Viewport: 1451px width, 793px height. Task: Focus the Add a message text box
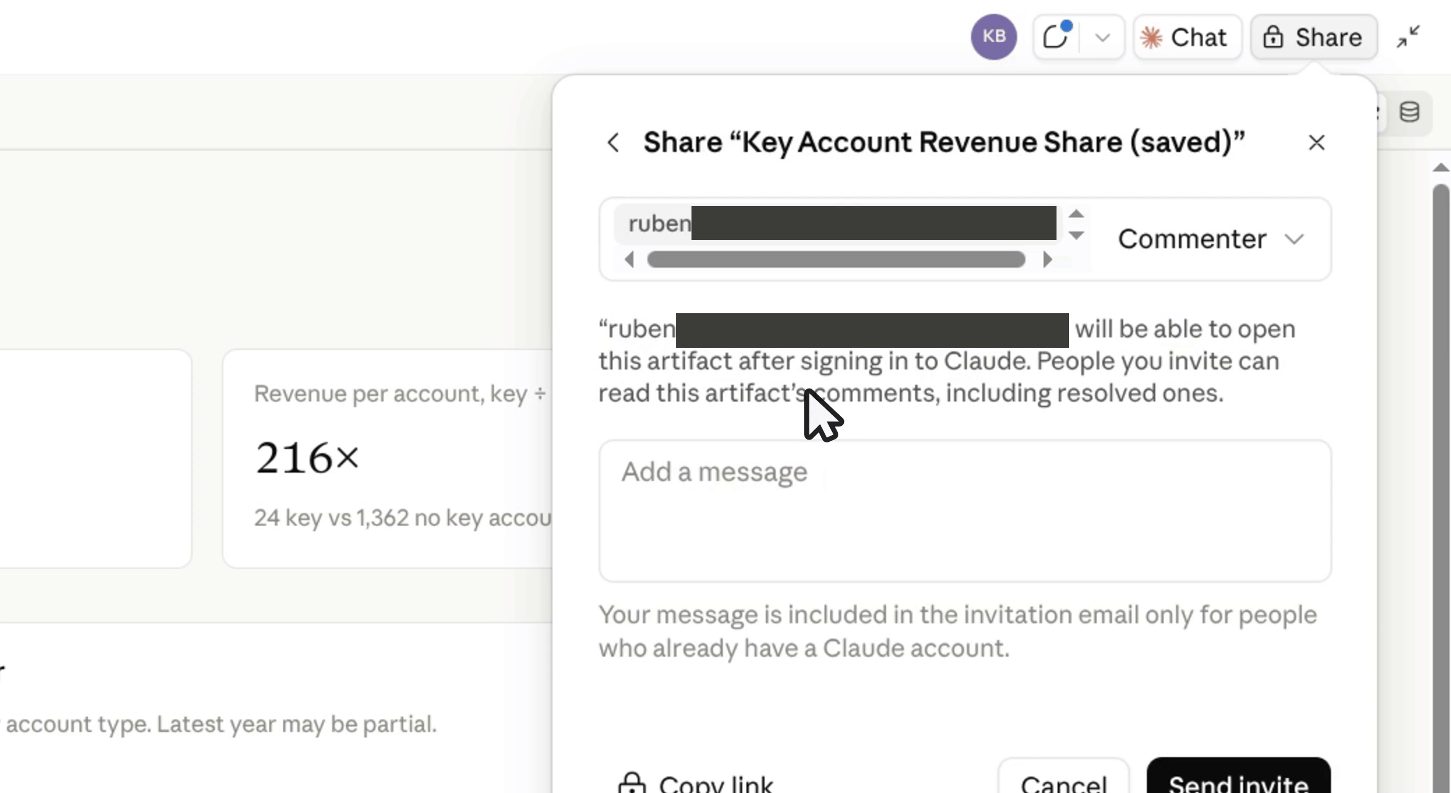coord(965,511)
